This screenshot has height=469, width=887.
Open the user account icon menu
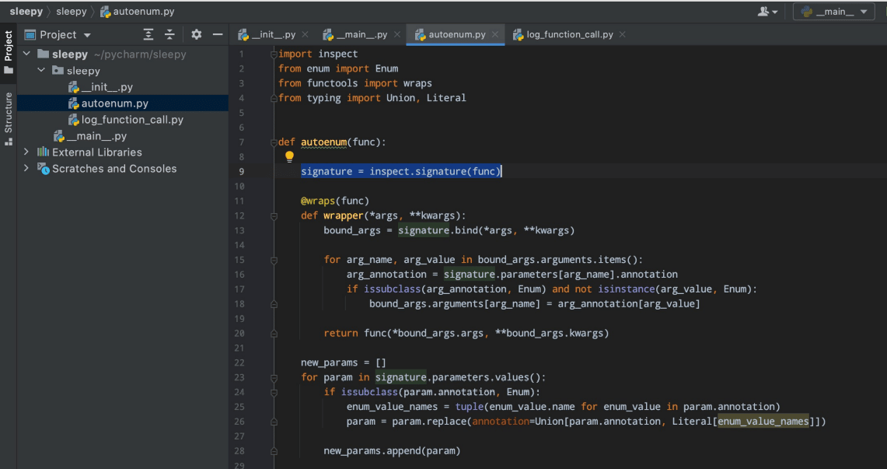pos(767,12)
